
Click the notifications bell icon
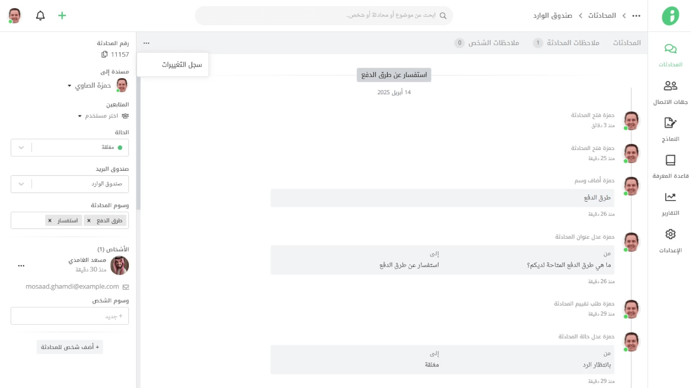[40, 15]
